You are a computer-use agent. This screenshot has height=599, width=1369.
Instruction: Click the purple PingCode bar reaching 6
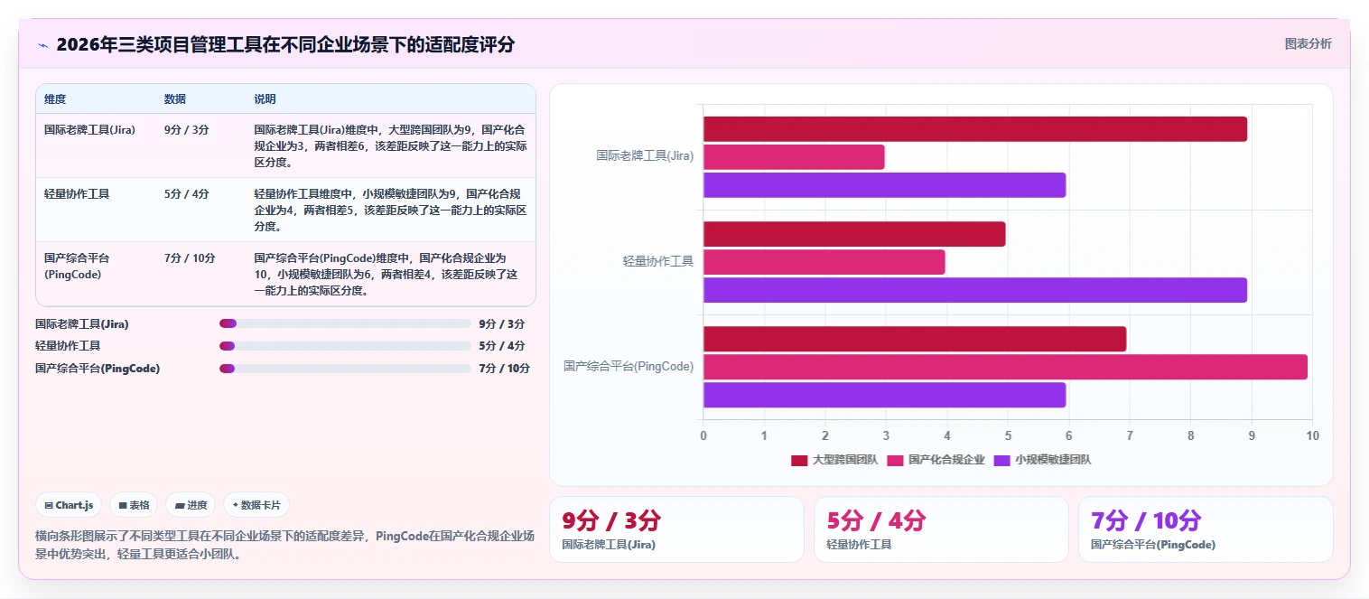884,395
